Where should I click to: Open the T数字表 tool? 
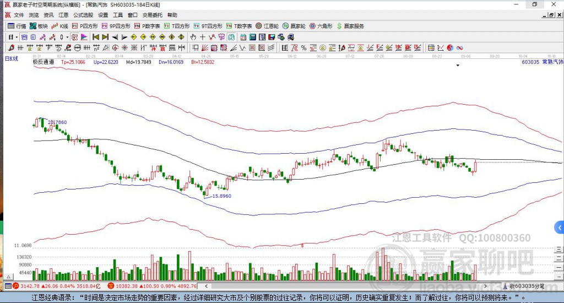[x=239, y=26]
